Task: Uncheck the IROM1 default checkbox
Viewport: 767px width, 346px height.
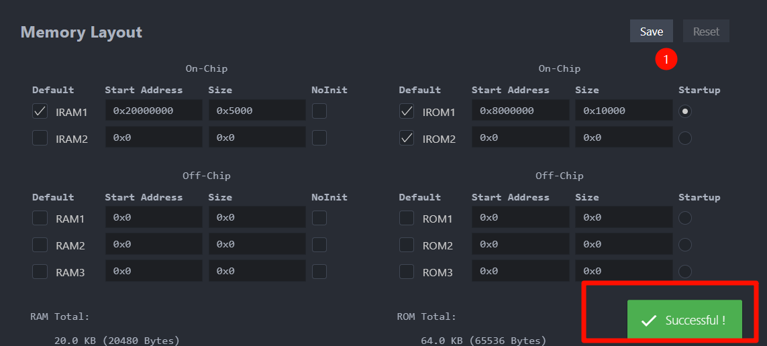Action: [407, 111]
